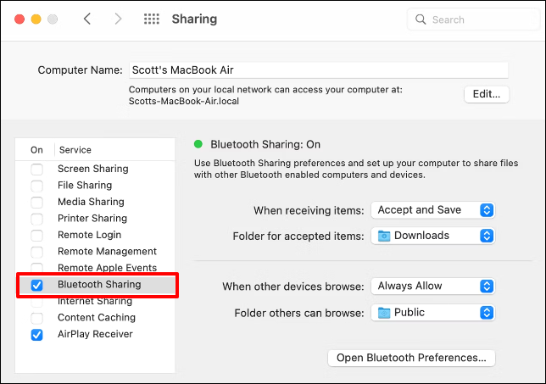Select Printer Sharing service row
546x384 pixels.
(95, 219)
